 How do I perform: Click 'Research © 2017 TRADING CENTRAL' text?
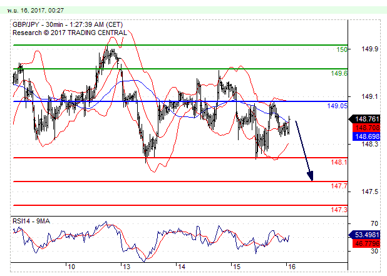pyautogui.click(x=70, y=33)
